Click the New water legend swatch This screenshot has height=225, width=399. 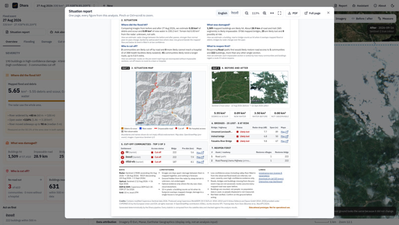click(x=141, y=129)
